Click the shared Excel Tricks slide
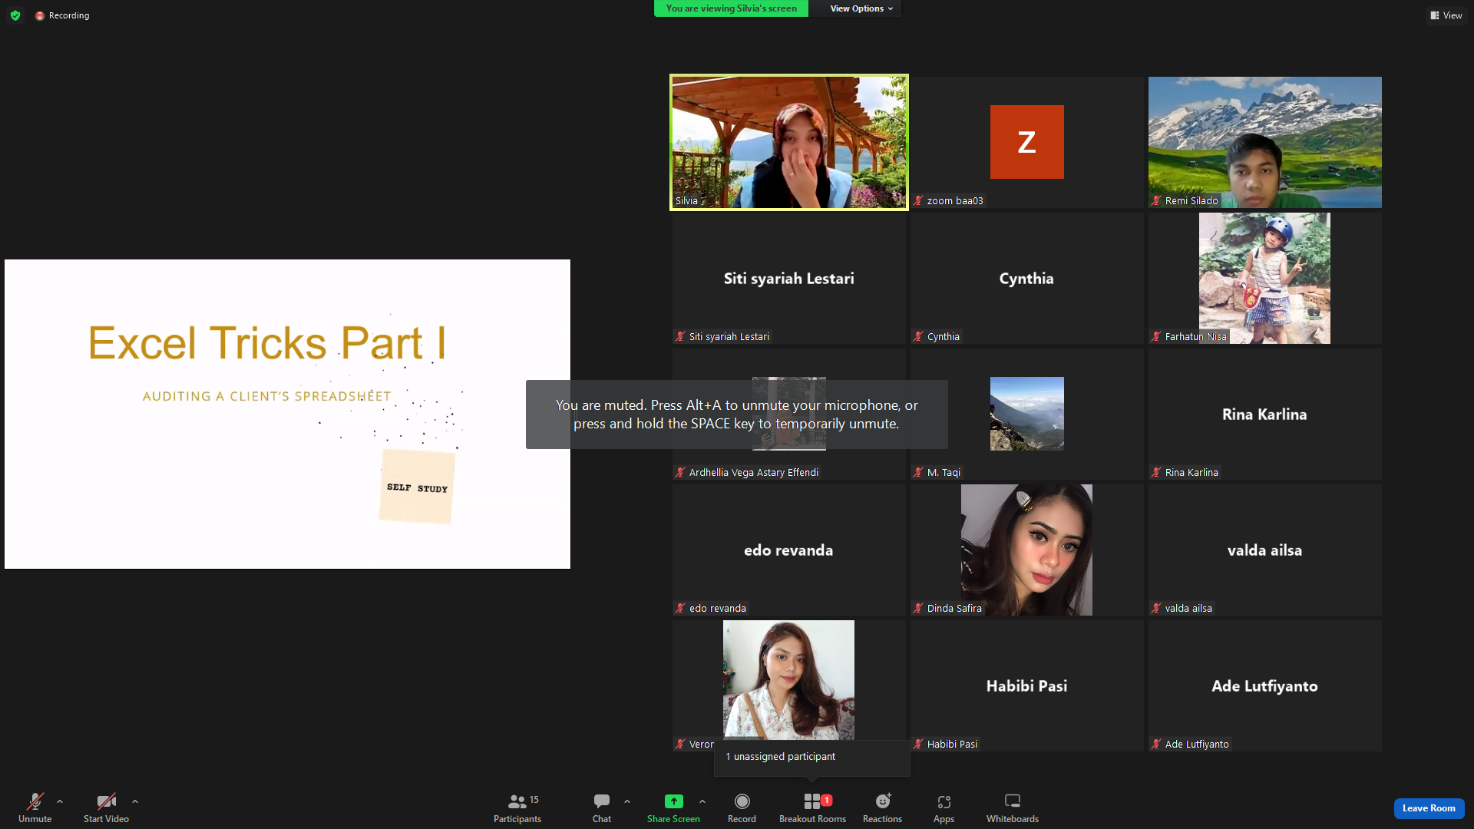Viewport: 1474px width, 829px height. click(287, 414)
